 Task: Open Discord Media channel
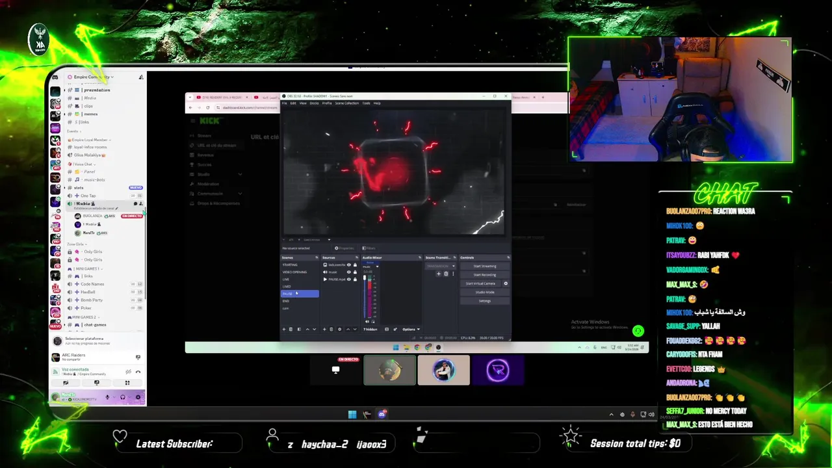pyautogui.click(x=90, y=98)
